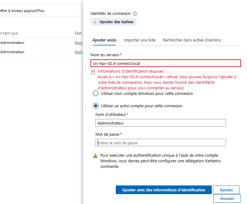The height and width of the screenshot is (204, 247).
Task: Open Rechercher dans Active Directory tab
Action: coord(192,40)
